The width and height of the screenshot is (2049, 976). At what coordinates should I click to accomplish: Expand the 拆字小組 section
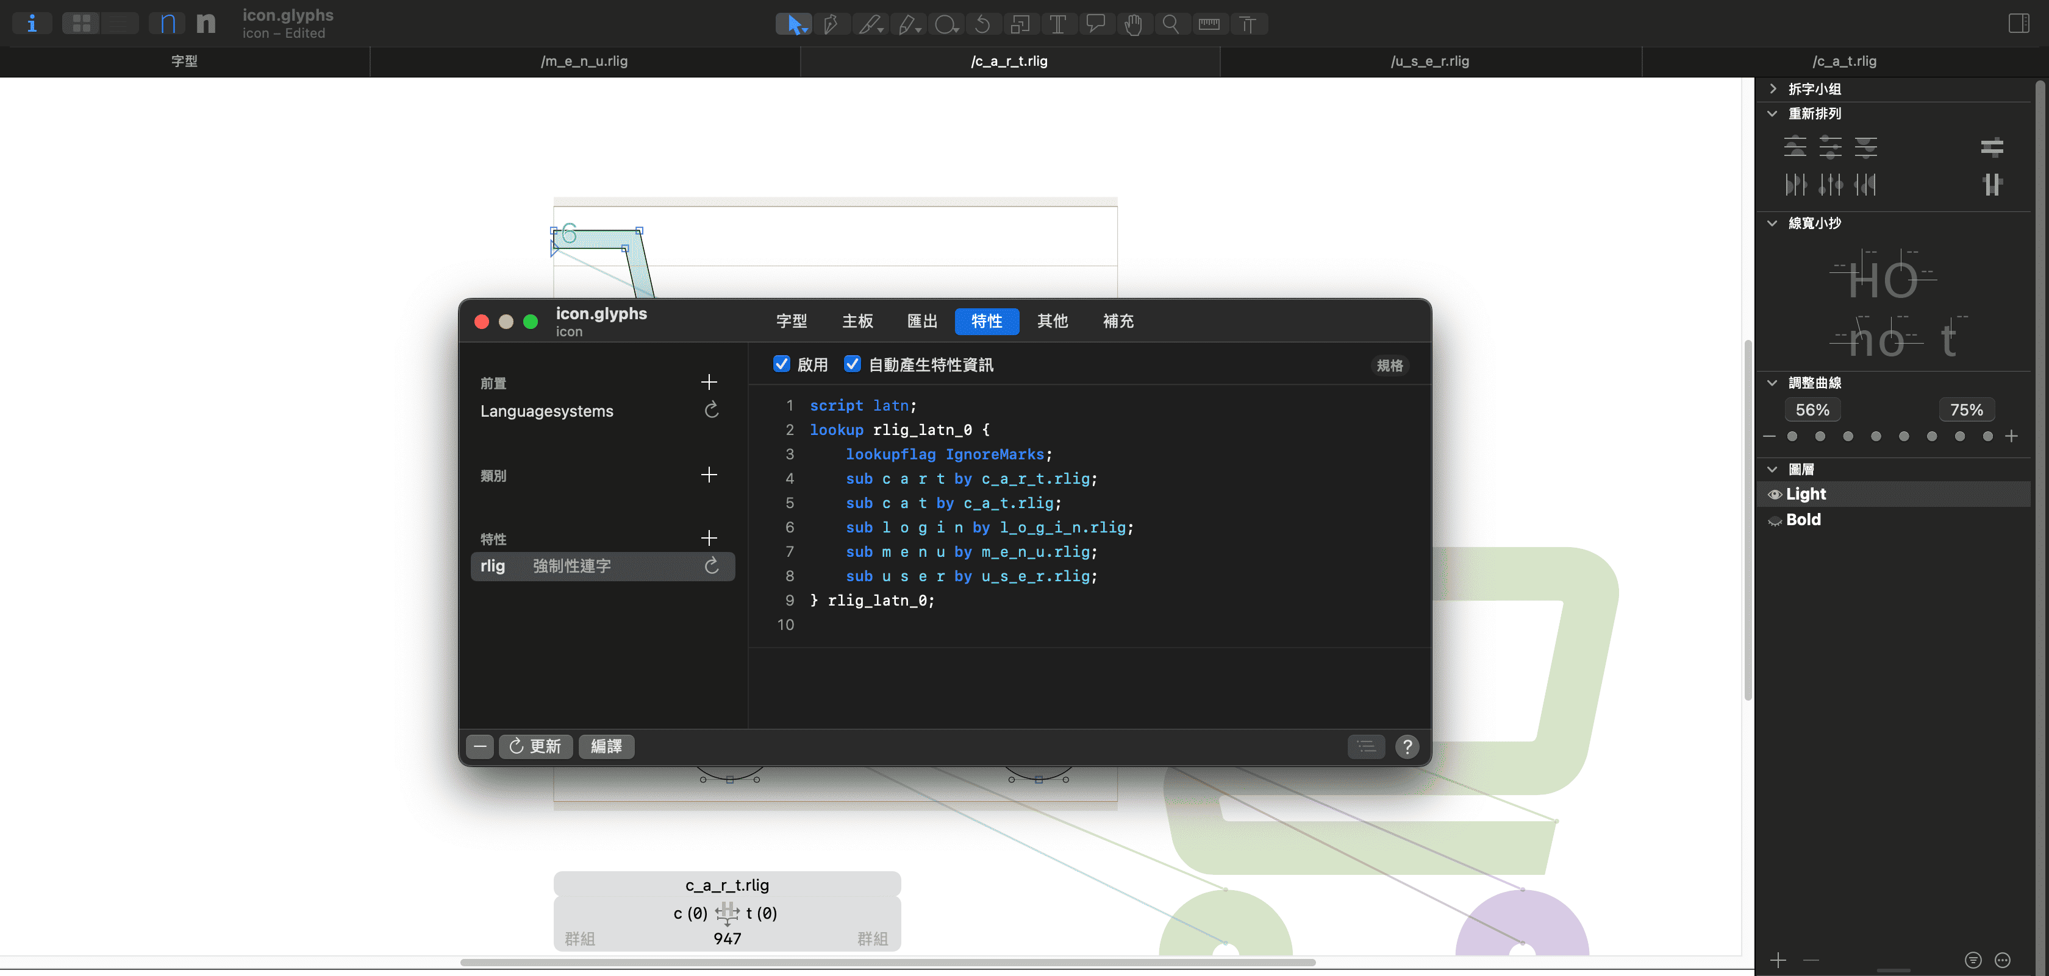(1772, 89)
